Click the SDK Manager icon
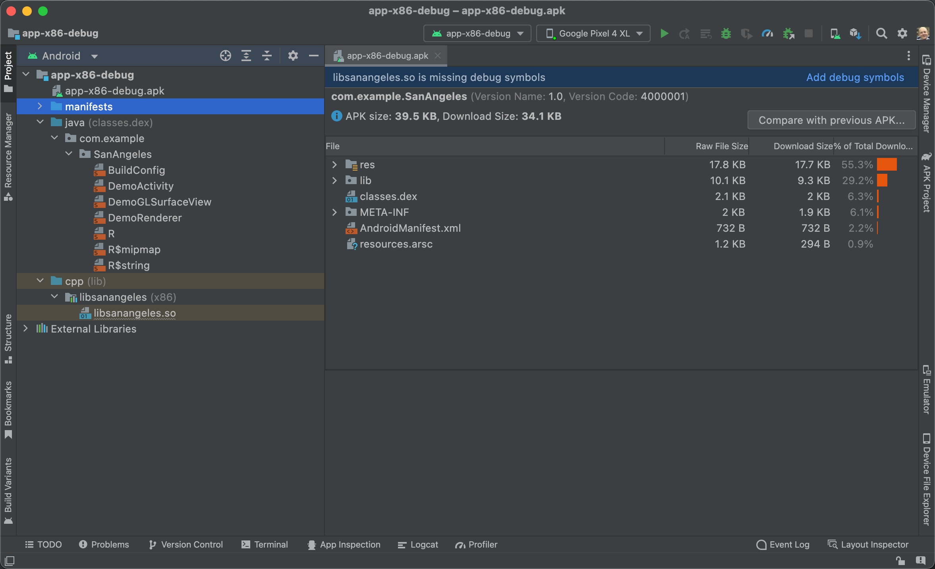The width and height of the screenshot is (935, 569). pos(855,33)
